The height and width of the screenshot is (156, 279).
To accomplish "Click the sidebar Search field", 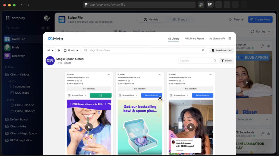I will [x=28, y=28].
